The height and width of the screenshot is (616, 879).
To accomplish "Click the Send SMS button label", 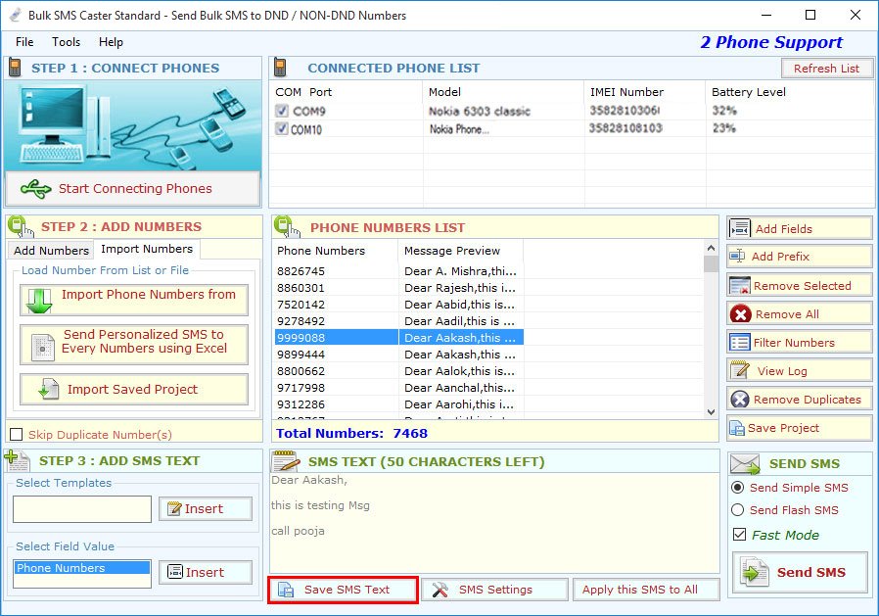I will (811, 572).
